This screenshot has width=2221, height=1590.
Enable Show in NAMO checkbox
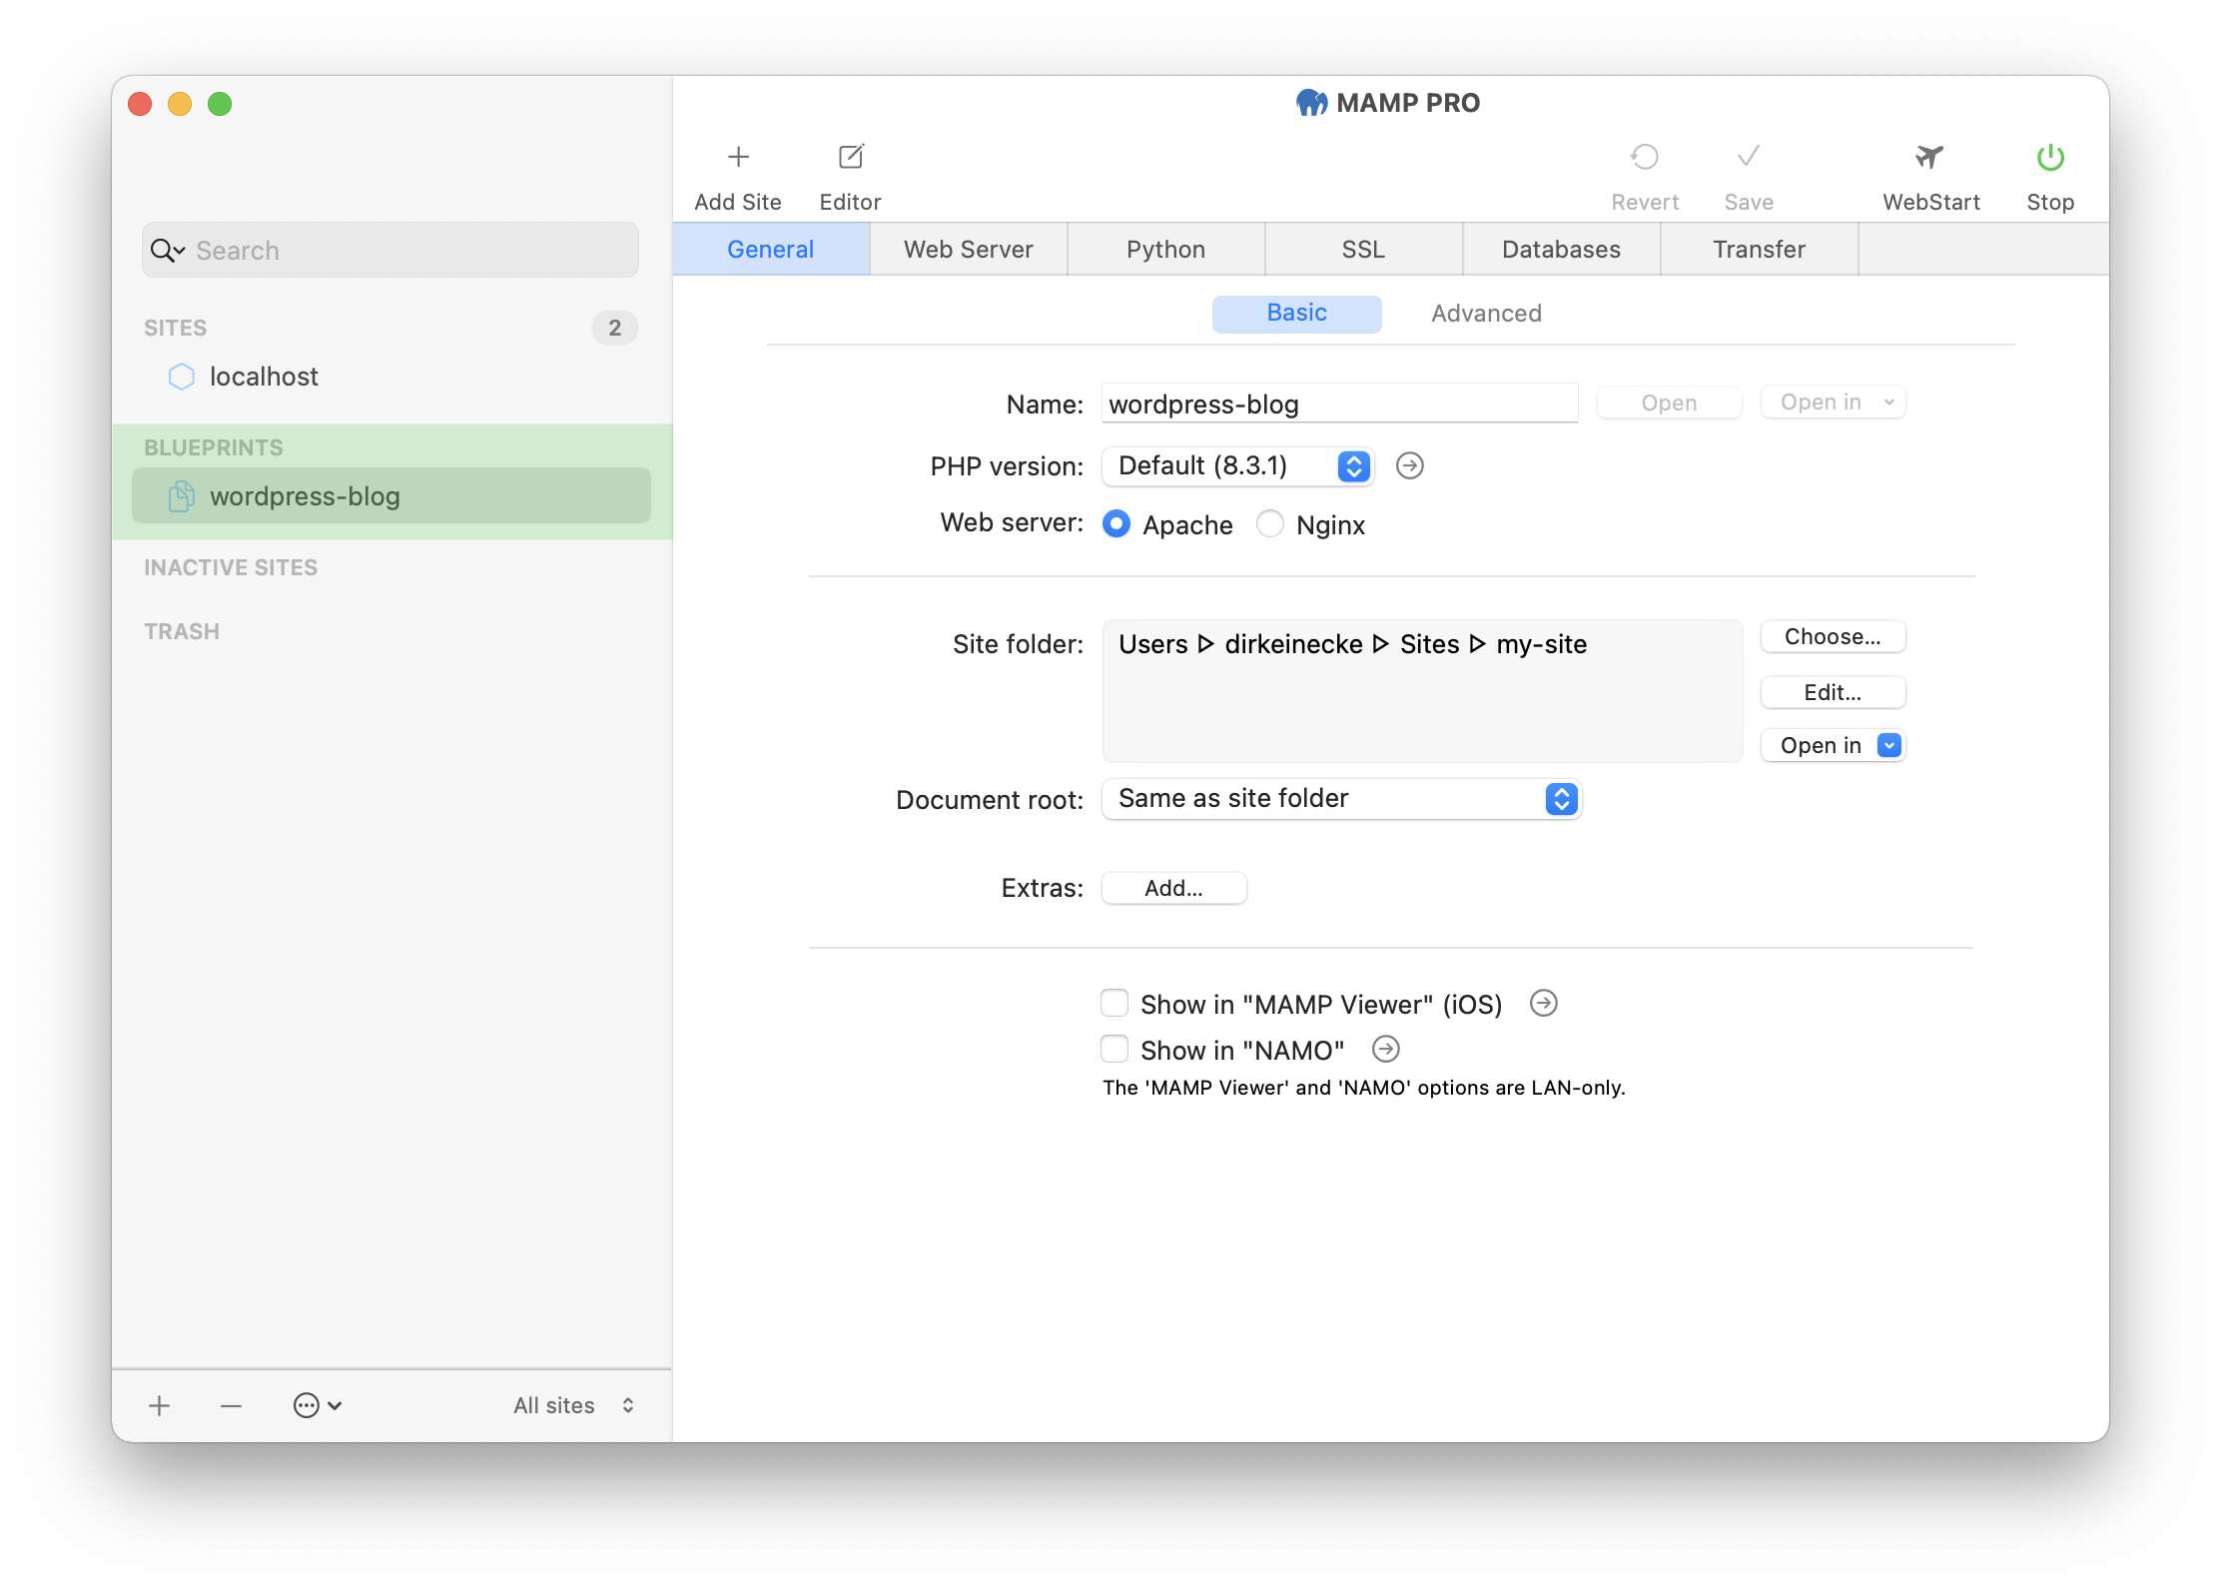tap(1114, 1049)
